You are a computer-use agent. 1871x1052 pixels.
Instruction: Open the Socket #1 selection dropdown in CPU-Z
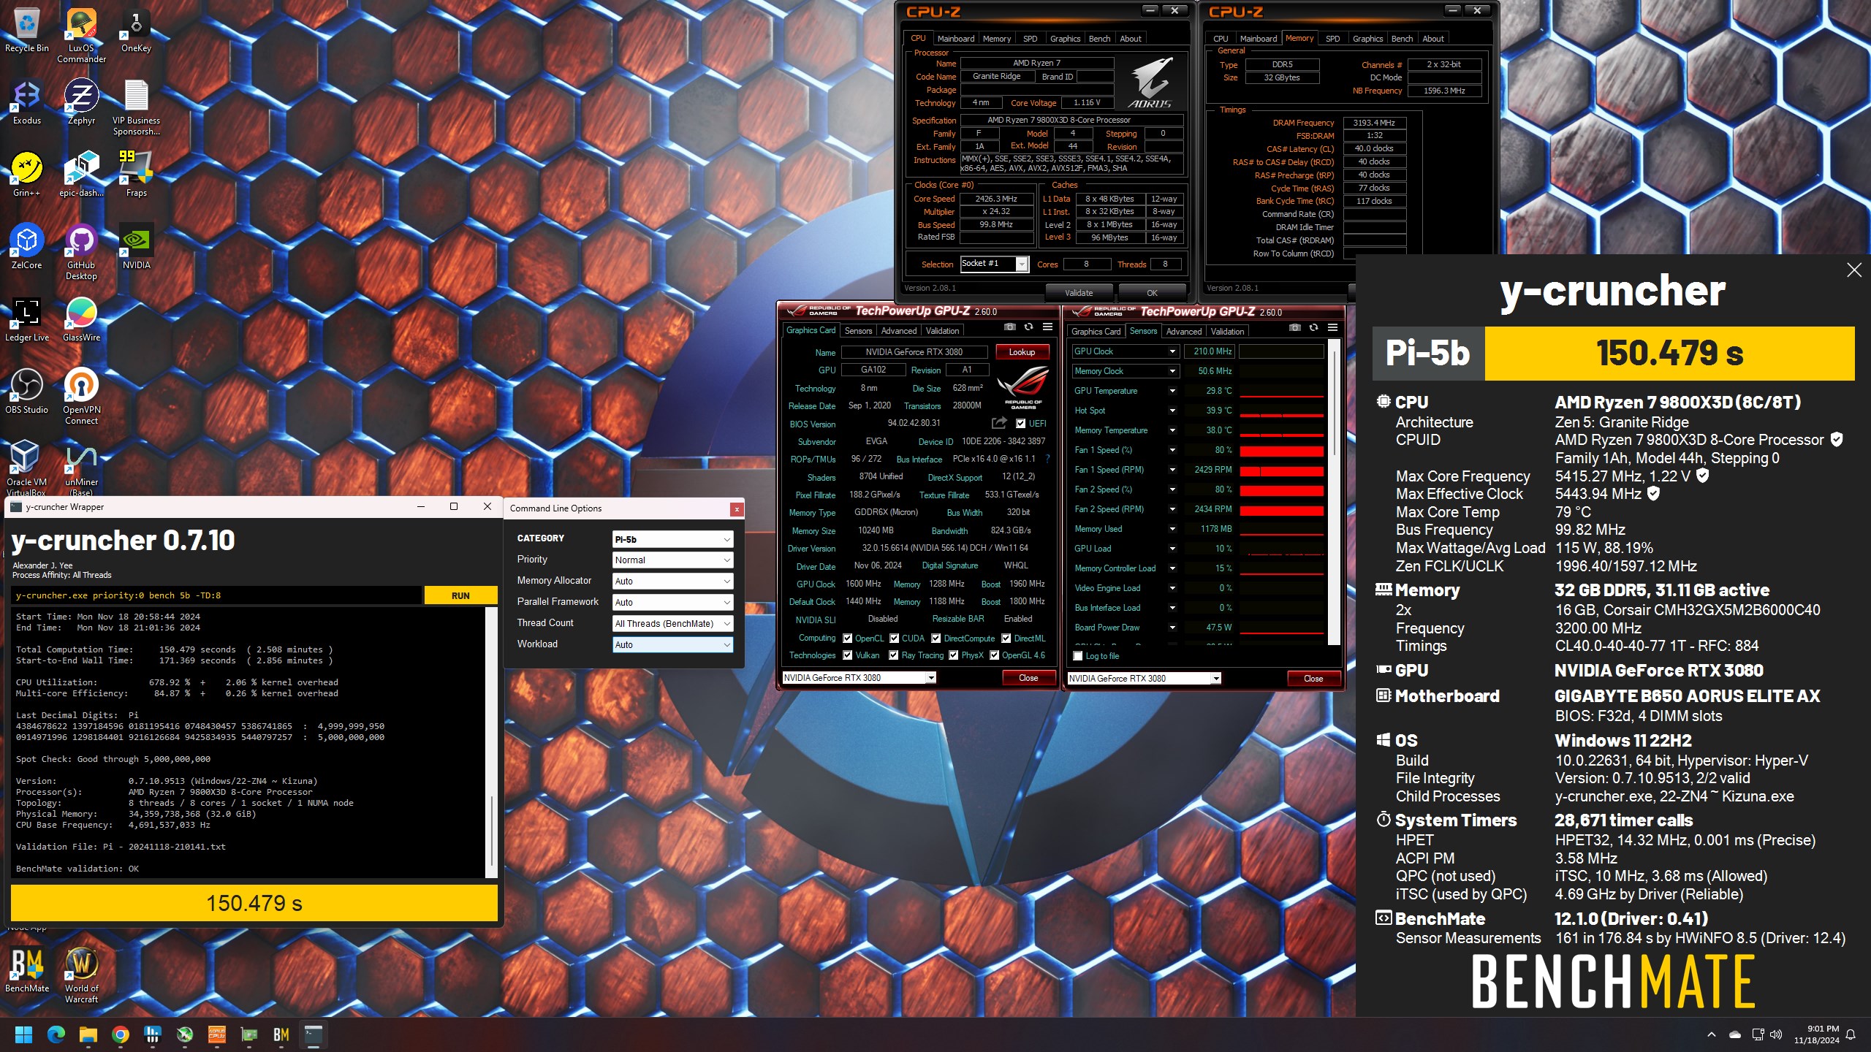coord(994,264)
